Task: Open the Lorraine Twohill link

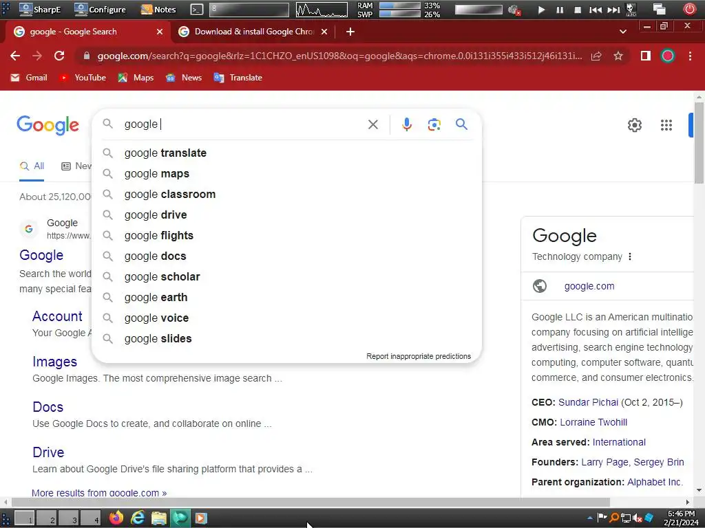Action: coord(593,422)
